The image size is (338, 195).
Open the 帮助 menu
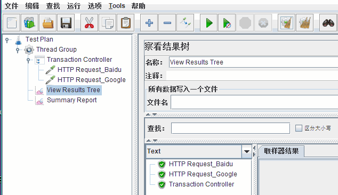138,6
